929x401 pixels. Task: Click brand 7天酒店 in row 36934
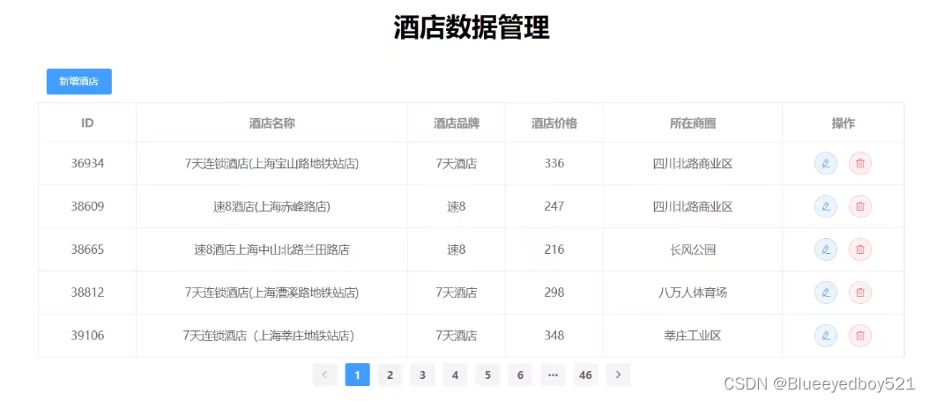[x=457, y=163]
